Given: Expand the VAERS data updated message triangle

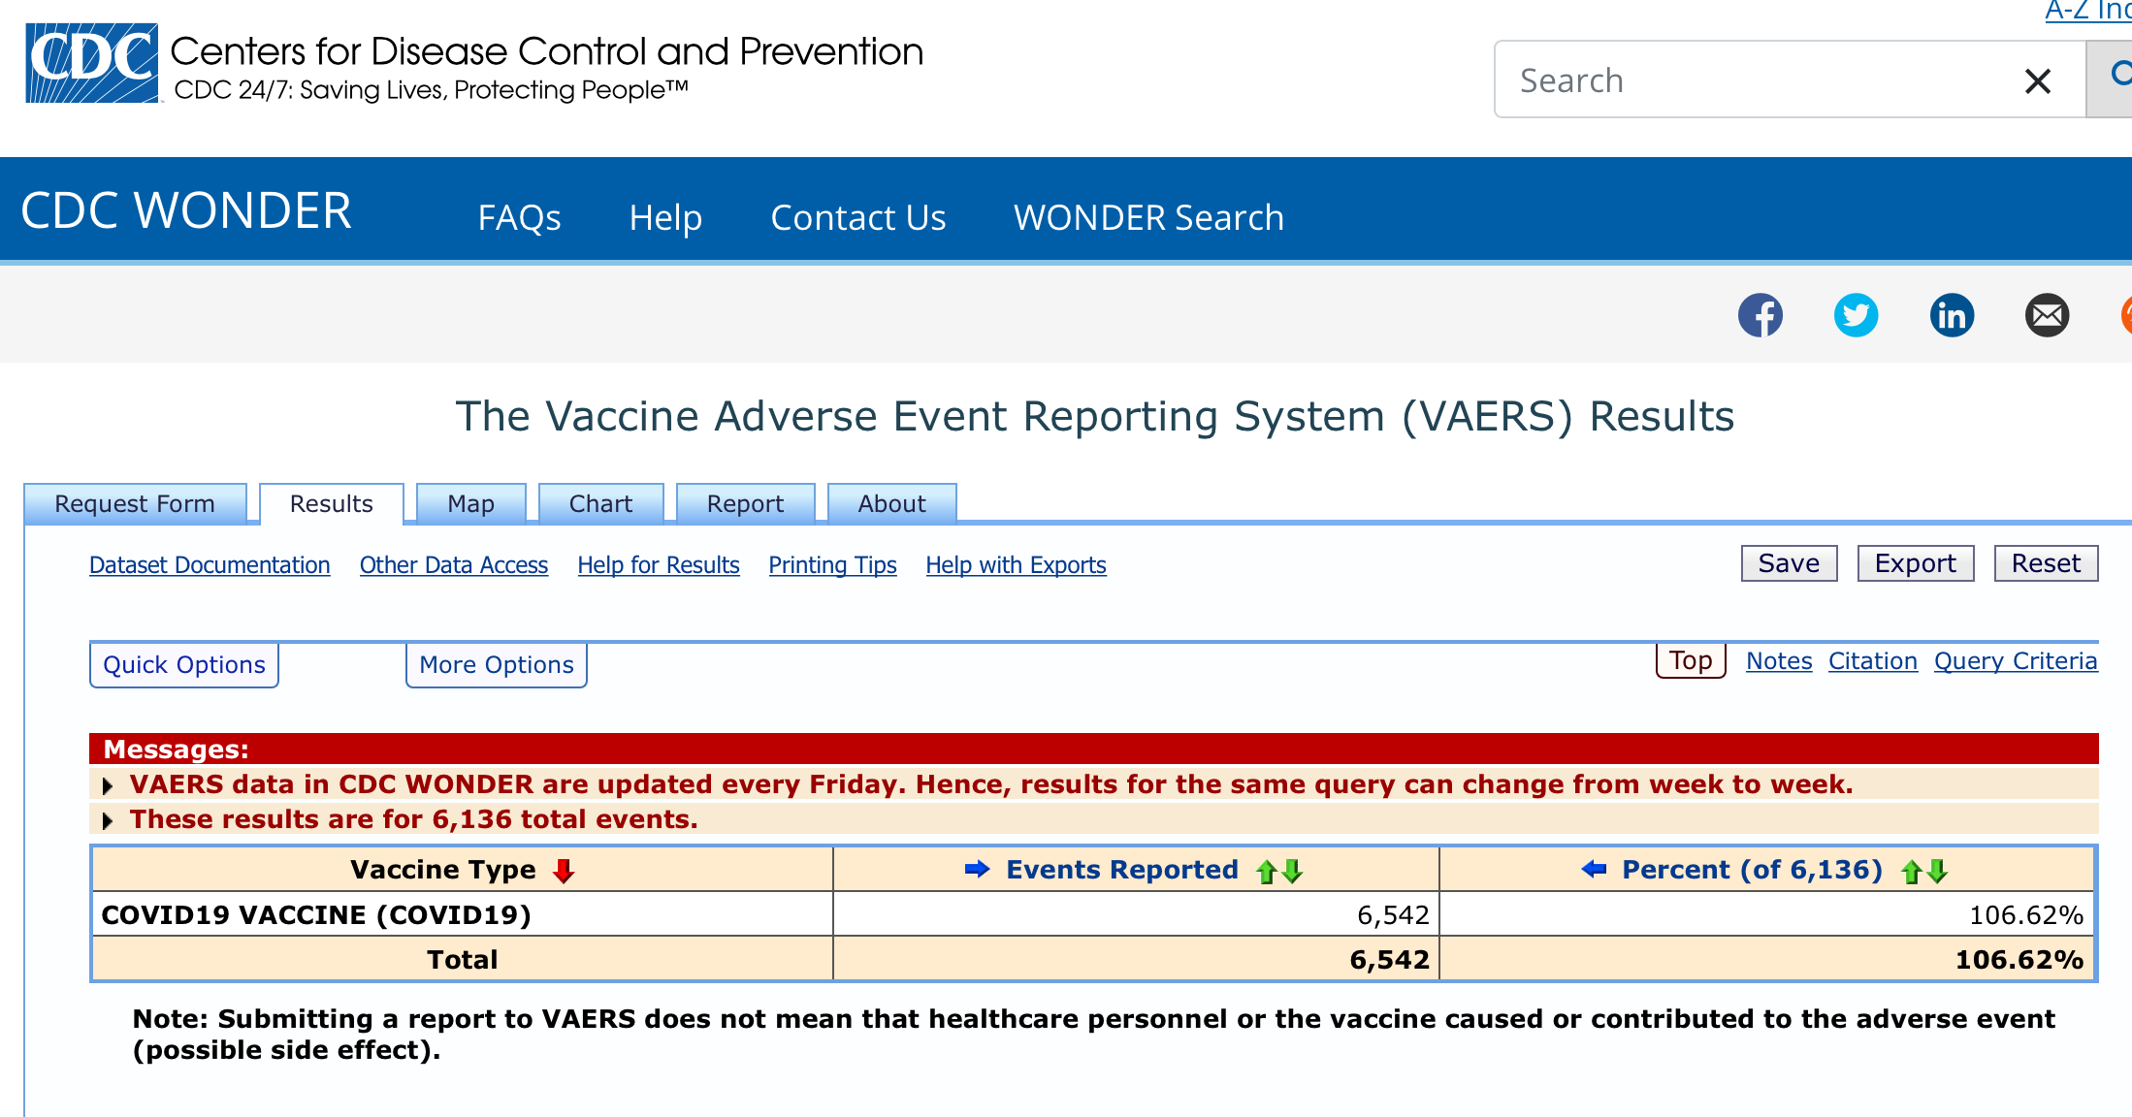Looking at the screenshot, I should click(x=108, y=785).
